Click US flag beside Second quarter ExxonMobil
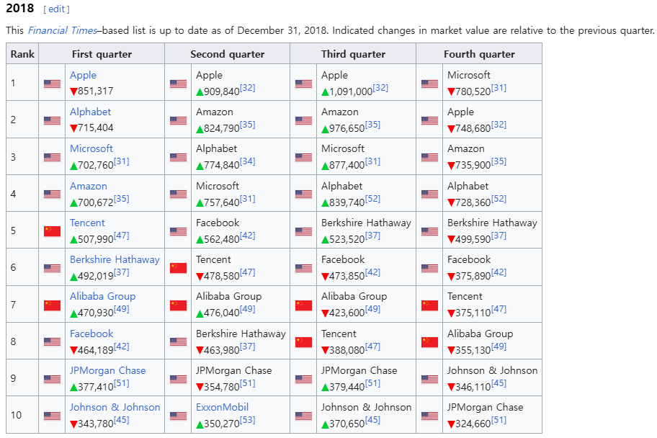 click(x=178, y=416)
